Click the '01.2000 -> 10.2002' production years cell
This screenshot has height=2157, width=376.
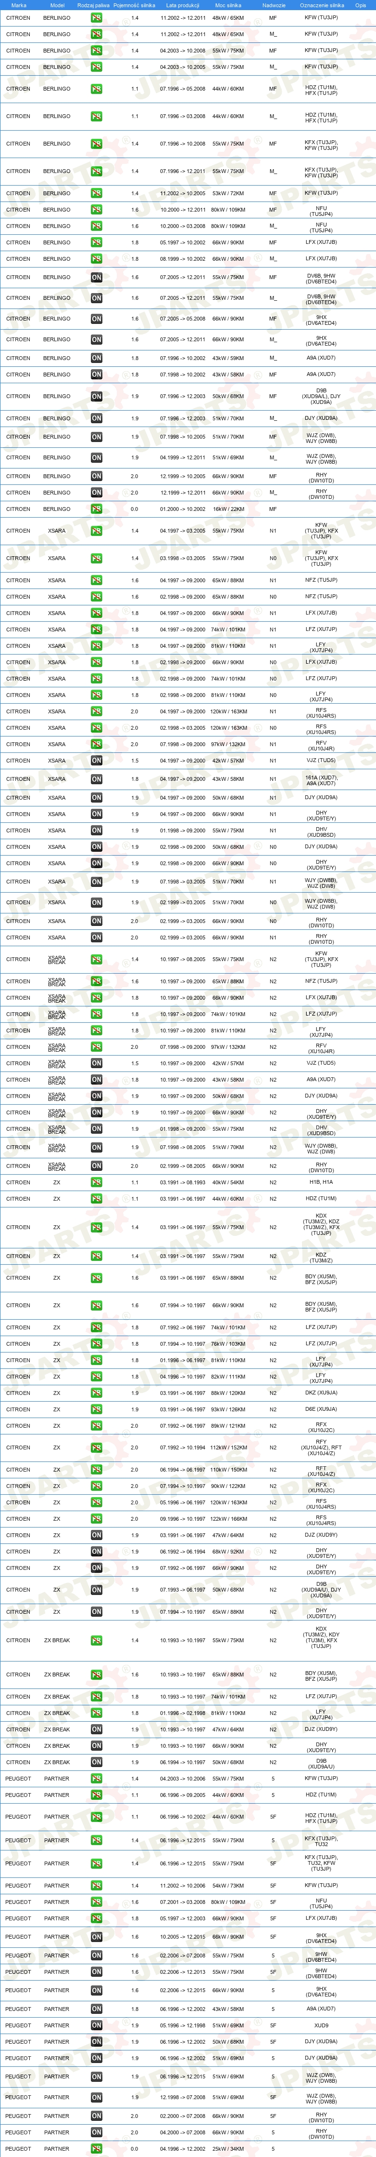[183, 509]
